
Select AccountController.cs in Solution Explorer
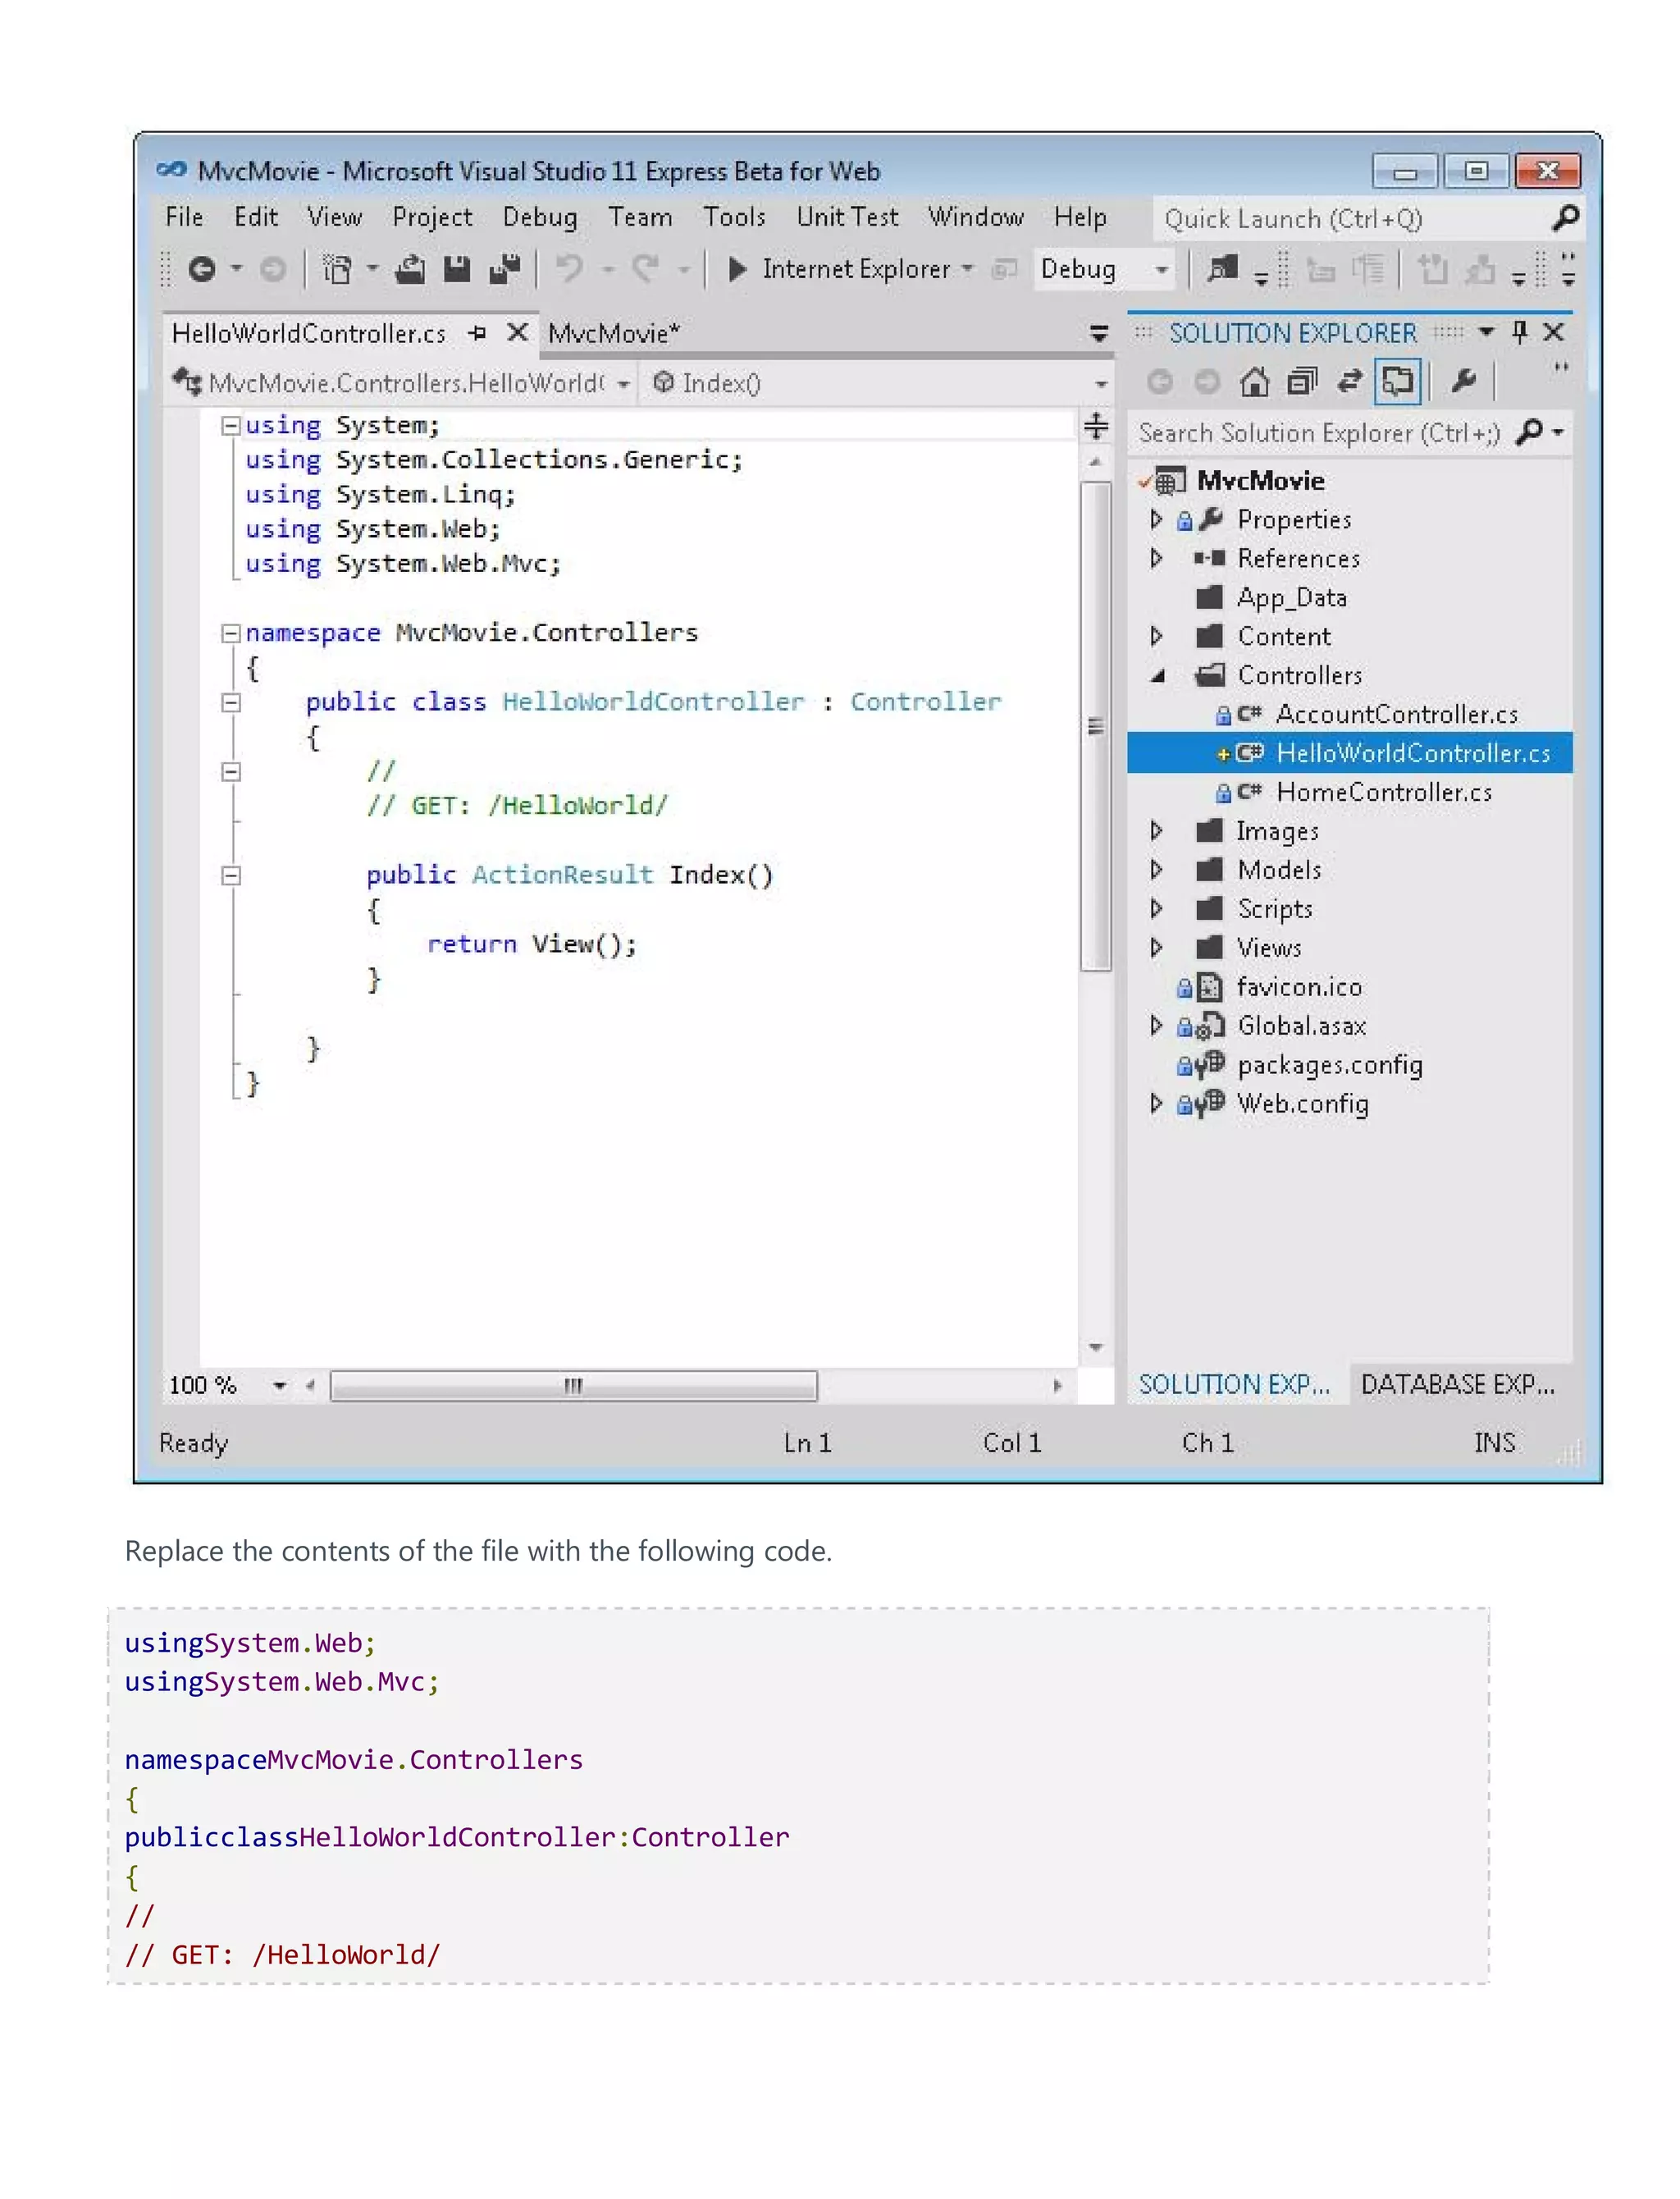[x=1396, y=714]
